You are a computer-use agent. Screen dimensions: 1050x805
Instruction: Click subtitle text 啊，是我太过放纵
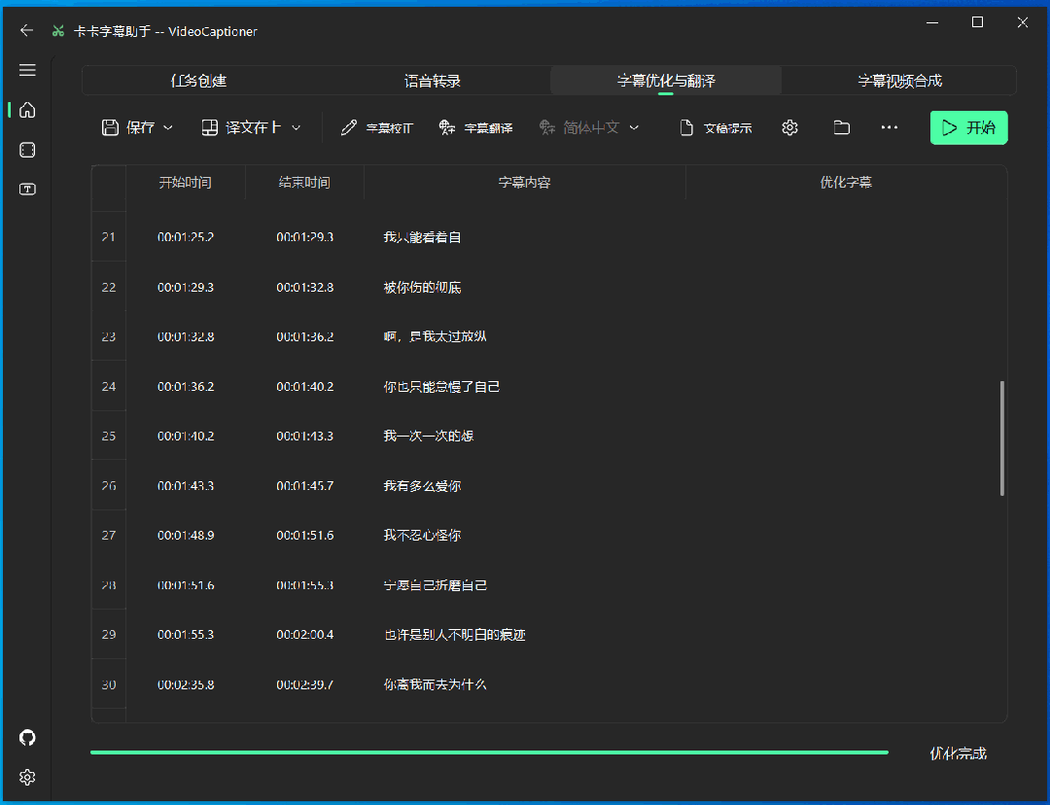tap(435, 336)
